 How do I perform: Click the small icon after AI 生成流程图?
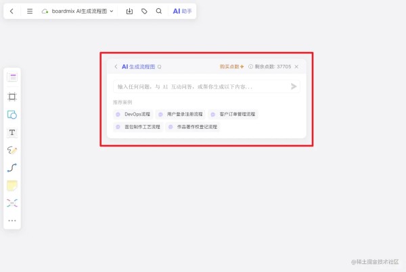[x=159, y=67]
